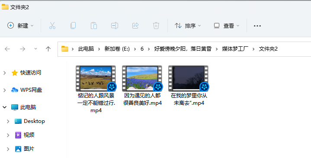Select dark video thumbnail 在我的梦里你从未离去
Screen dimensions: 311x158
pyautogui.click(x=189, y=79)
